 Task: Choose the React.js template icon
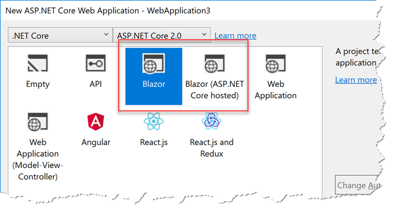click(153, 122)
